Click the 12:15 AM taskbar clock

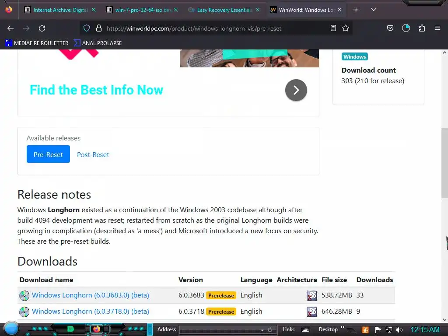pyautogui.click(x=425, y=330)
